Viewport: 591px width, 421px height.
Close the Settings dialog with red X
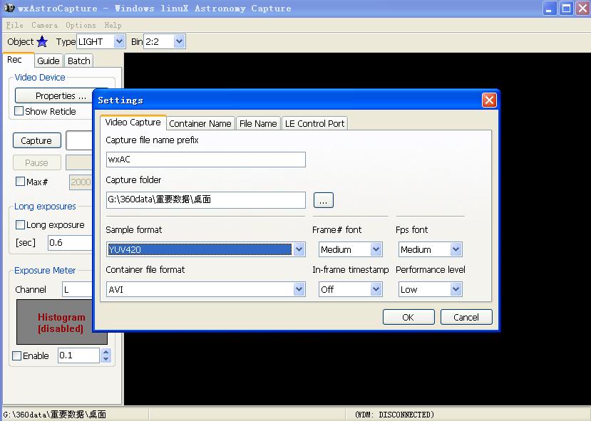click(x=489, y=100)
